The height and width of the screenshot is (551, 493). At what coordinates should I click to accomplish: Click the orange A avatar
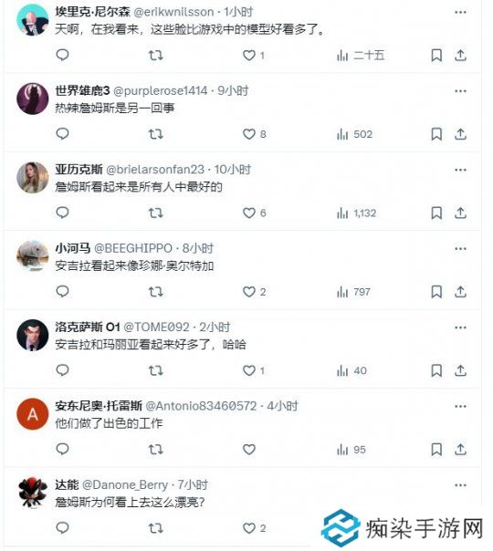pyautogui.click(x=32, y=414)
